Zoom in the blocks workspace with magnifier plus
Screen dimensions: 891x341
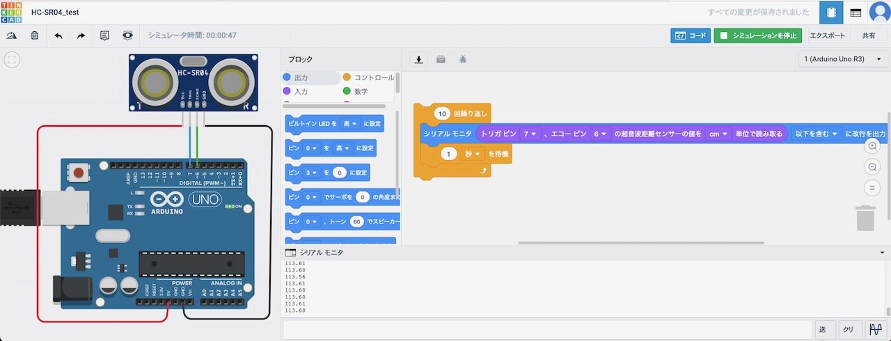[x=872, y=146]
